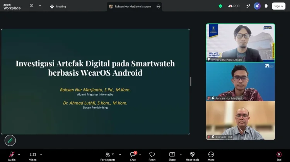Open meeting info icon in top bar
Image resolution: width=290 pixels, height=162 pixels.
(x=31, y=6)
